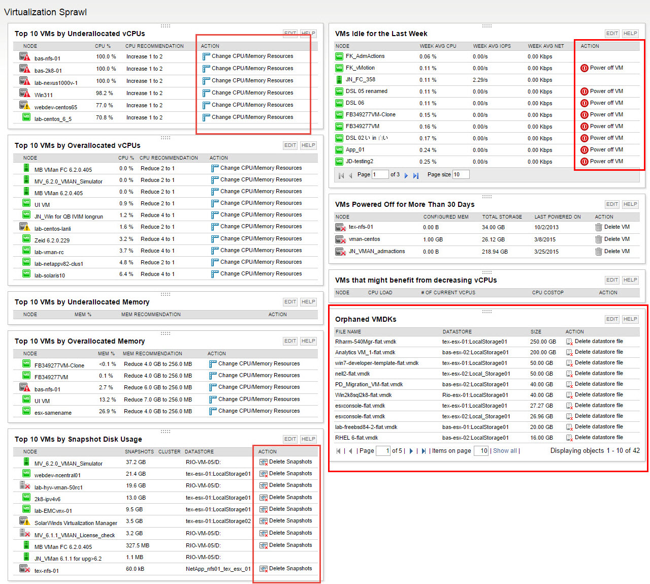This screenshot has height=584, width=650.
Task: Click the Power off icon for JD-testing2
Action: 584,162
